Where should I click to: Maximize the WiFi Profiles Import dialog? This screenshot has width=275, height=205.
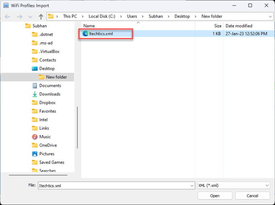[250, 5]
